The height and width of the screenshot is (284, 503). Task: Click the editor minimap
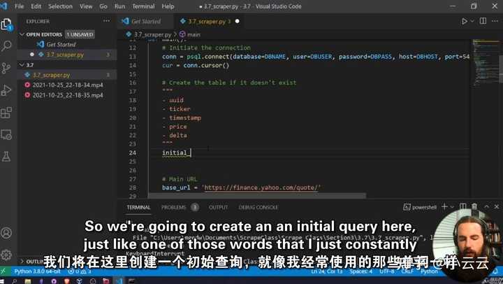(x=486, y=63)
